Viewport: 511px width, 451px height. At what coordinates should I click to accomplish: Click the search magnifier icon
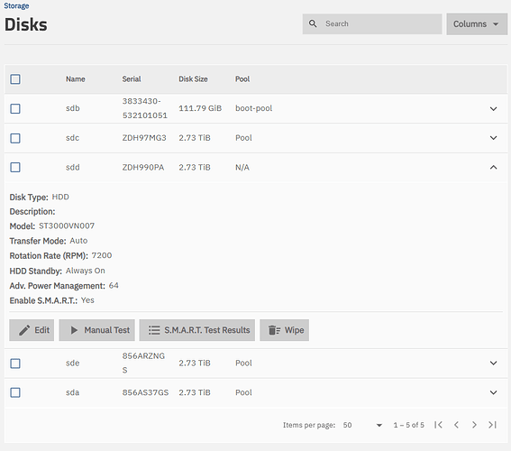coord(313,23)
